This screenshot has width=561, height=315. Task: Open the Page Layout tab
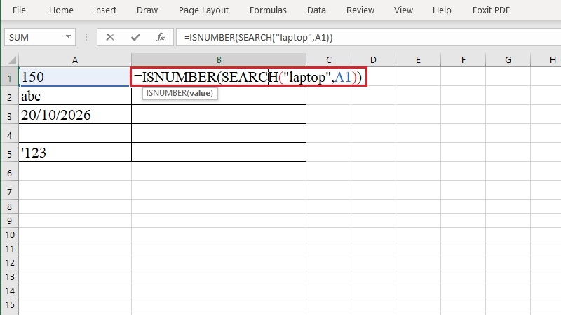pos(203,10)
